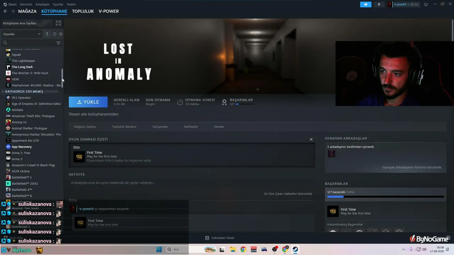Screen dimensions: 454x255
Task: Go forward with the navigation arrow
Action: tap(13, 11)
